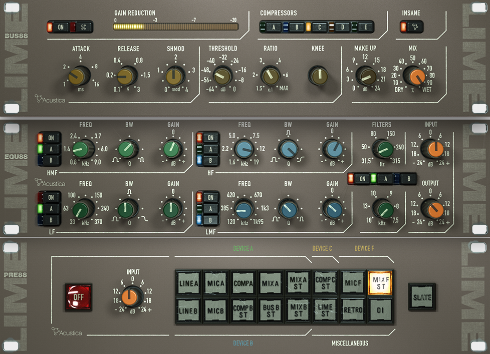Select the BUS B ST preamp
The image size is (490, 354).
point(271,310)
